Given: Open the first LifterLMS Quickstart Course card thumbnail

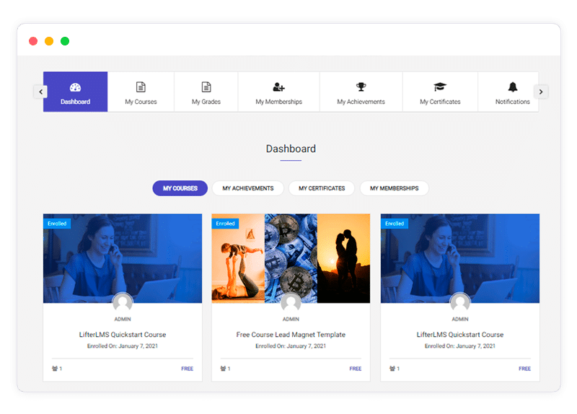Looking at the screenshot, I should point(123,258).
